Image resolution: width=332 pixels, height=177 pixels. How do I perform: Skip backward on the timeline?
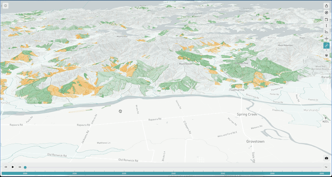click(x=6, y=167)
